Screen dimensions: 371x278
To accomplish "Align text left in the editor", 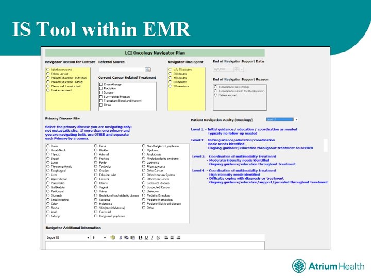I will [166, 237].
